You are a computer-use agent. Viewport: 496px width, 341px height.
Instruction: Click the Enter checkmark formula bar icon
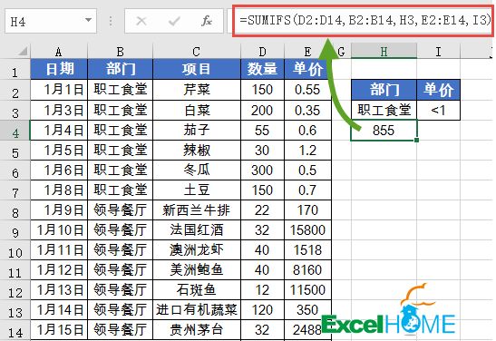pos(174,21)
